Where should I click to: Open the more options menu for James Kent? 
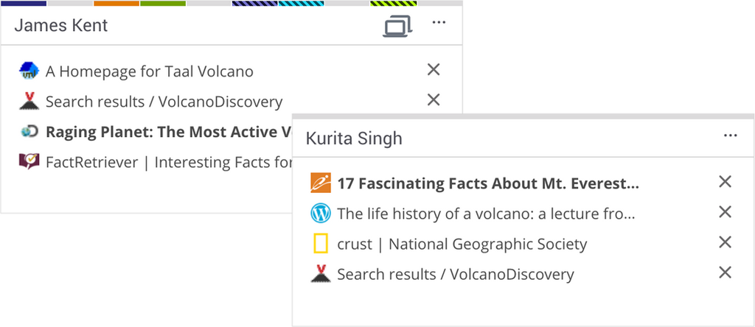[x=439, y=23]
